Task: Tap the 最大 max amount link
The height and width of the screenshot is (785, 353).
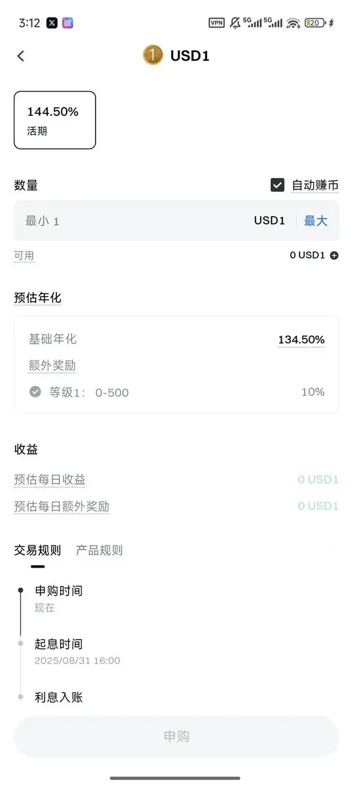Action: point(316,221)
